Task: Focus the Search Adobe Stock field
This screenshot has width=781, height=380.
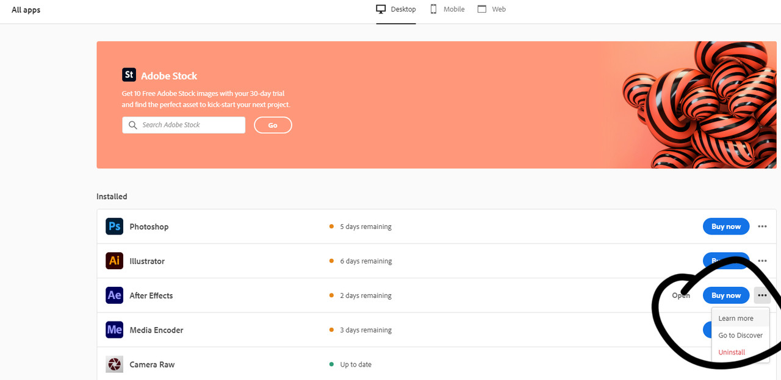Action: point(184,125)
